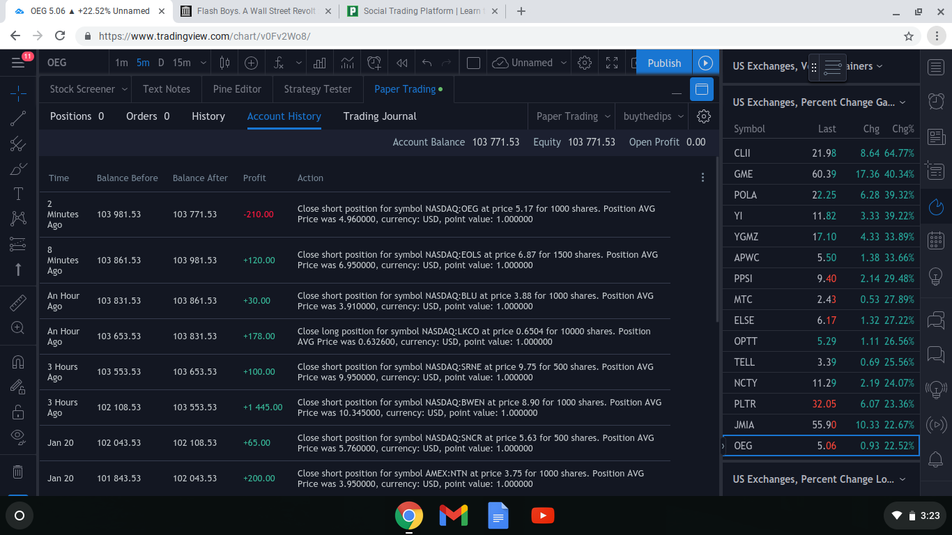This screenshot has width=952, height=535.
Task: Open the ruler measure tool
Action: click(18, 303)
